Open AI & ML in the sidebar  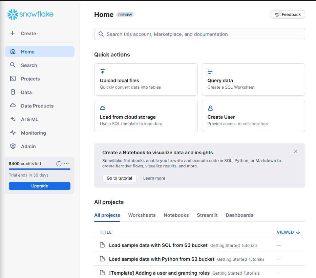pyautogui.click(x=40, y=119)
